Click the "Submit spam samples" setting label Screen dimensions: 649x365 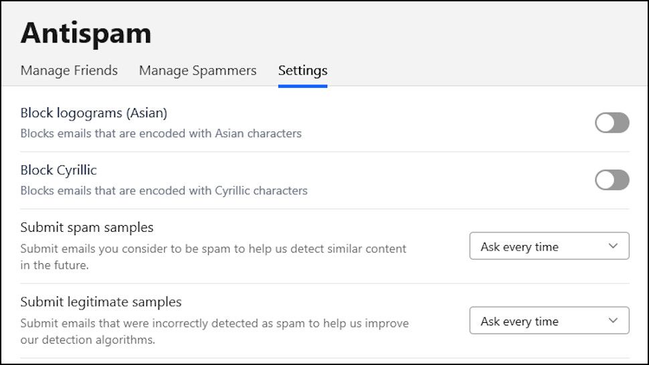coord(87,227)
